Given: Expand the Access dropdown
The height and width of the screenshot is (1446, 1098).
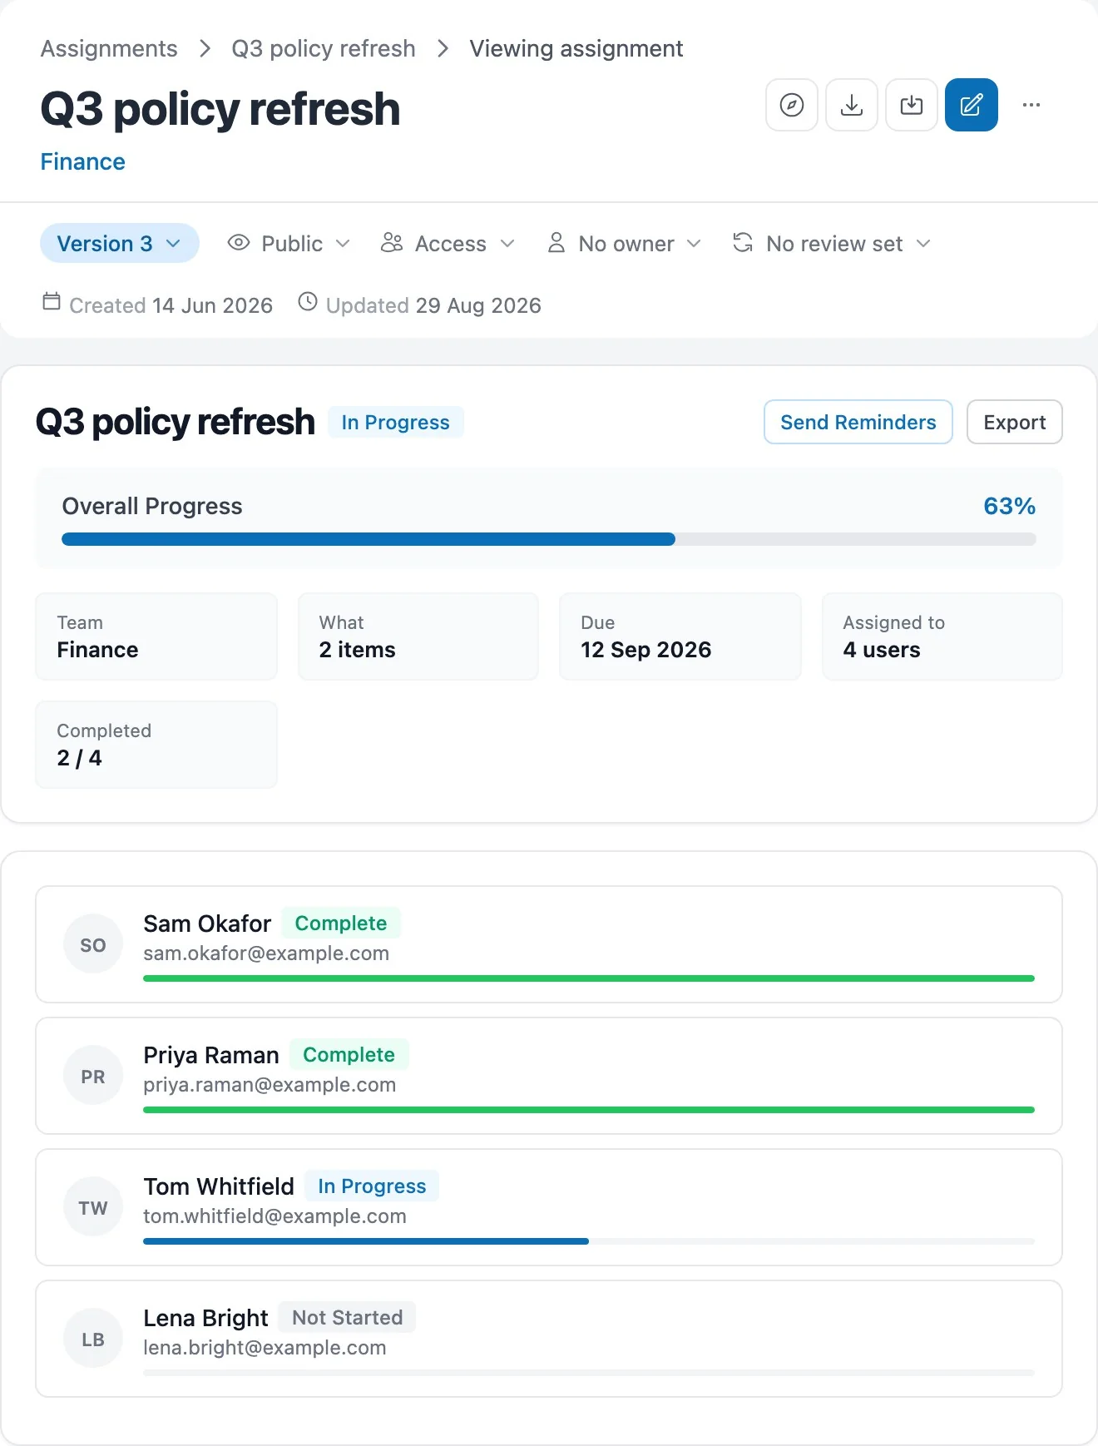Looking at the screenshot, I should tap(448, 244).
